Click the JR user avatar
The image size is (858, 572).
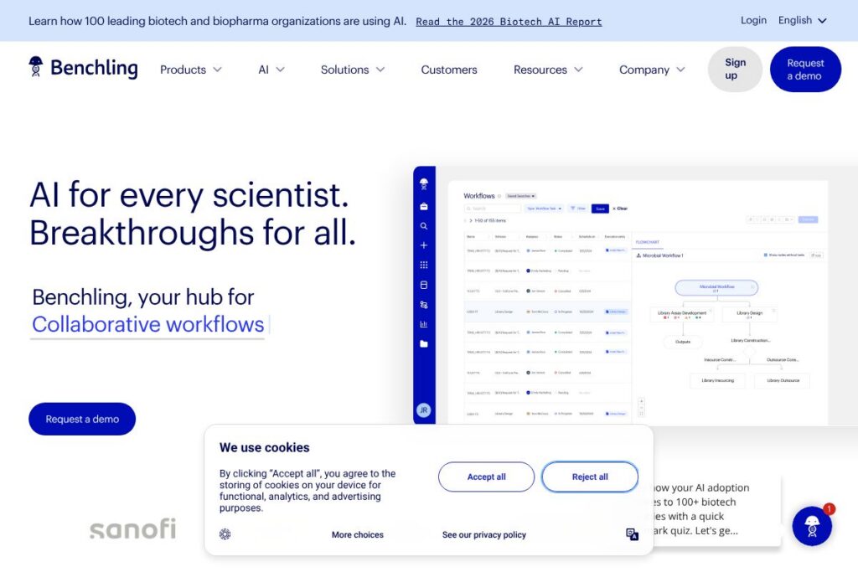(424, 410)
